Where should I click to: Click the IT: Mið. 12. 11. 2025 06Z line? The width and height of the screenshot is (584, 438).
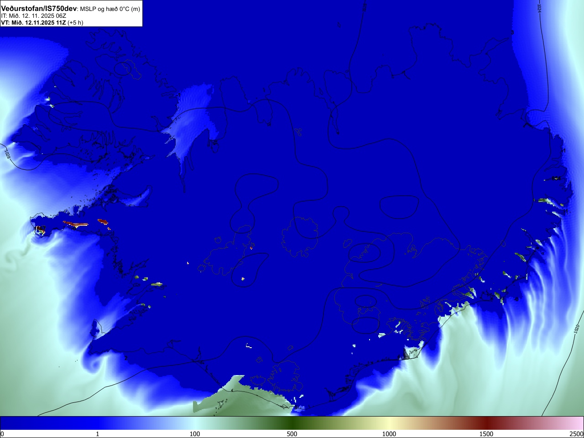pyautogui.click(x=33, y=16)
